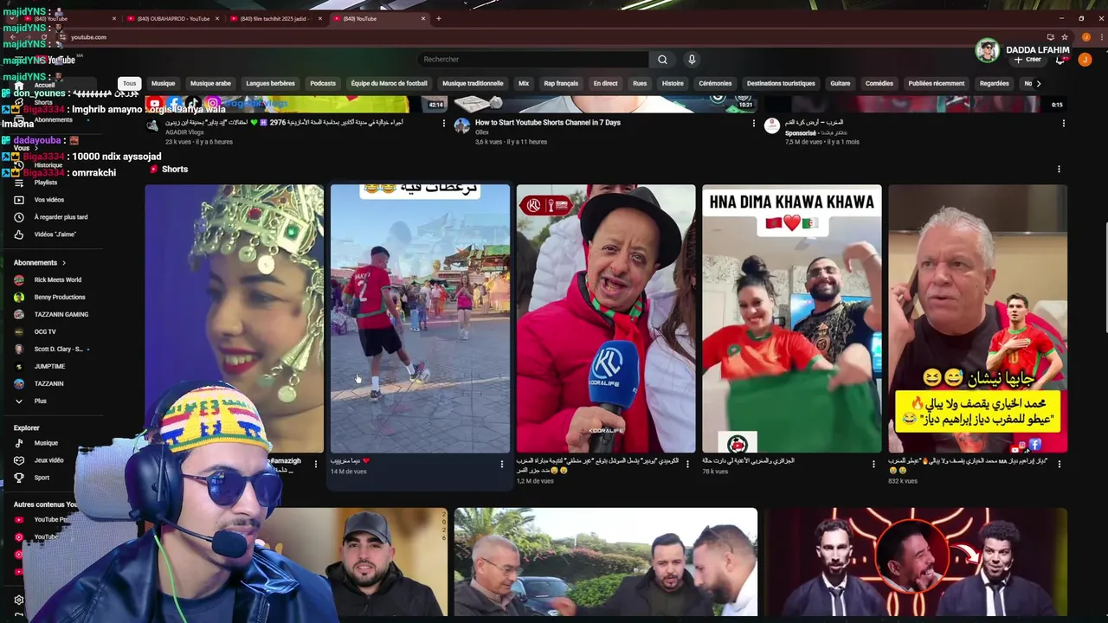This screenshot has height=623, width=1108.
Task: Open the notifications bell
Action: (x=1060, y=60)
